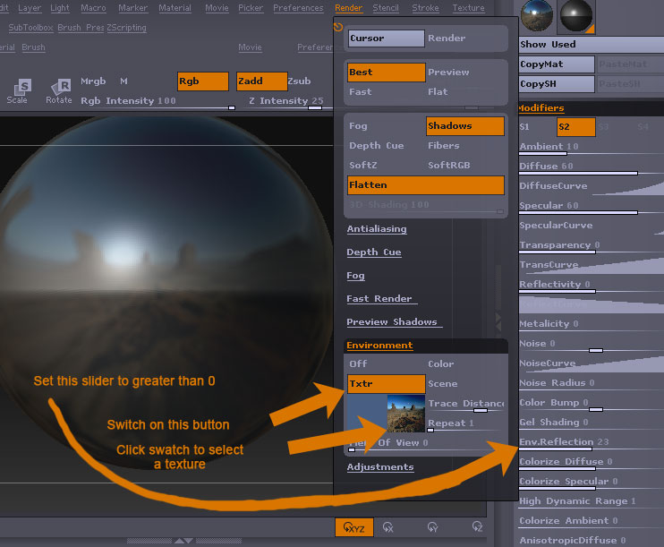Image resolution: width=664 pixels, height=547 pixels.
Task: Collapse the Modifiers section
Action: coord(541,108)
